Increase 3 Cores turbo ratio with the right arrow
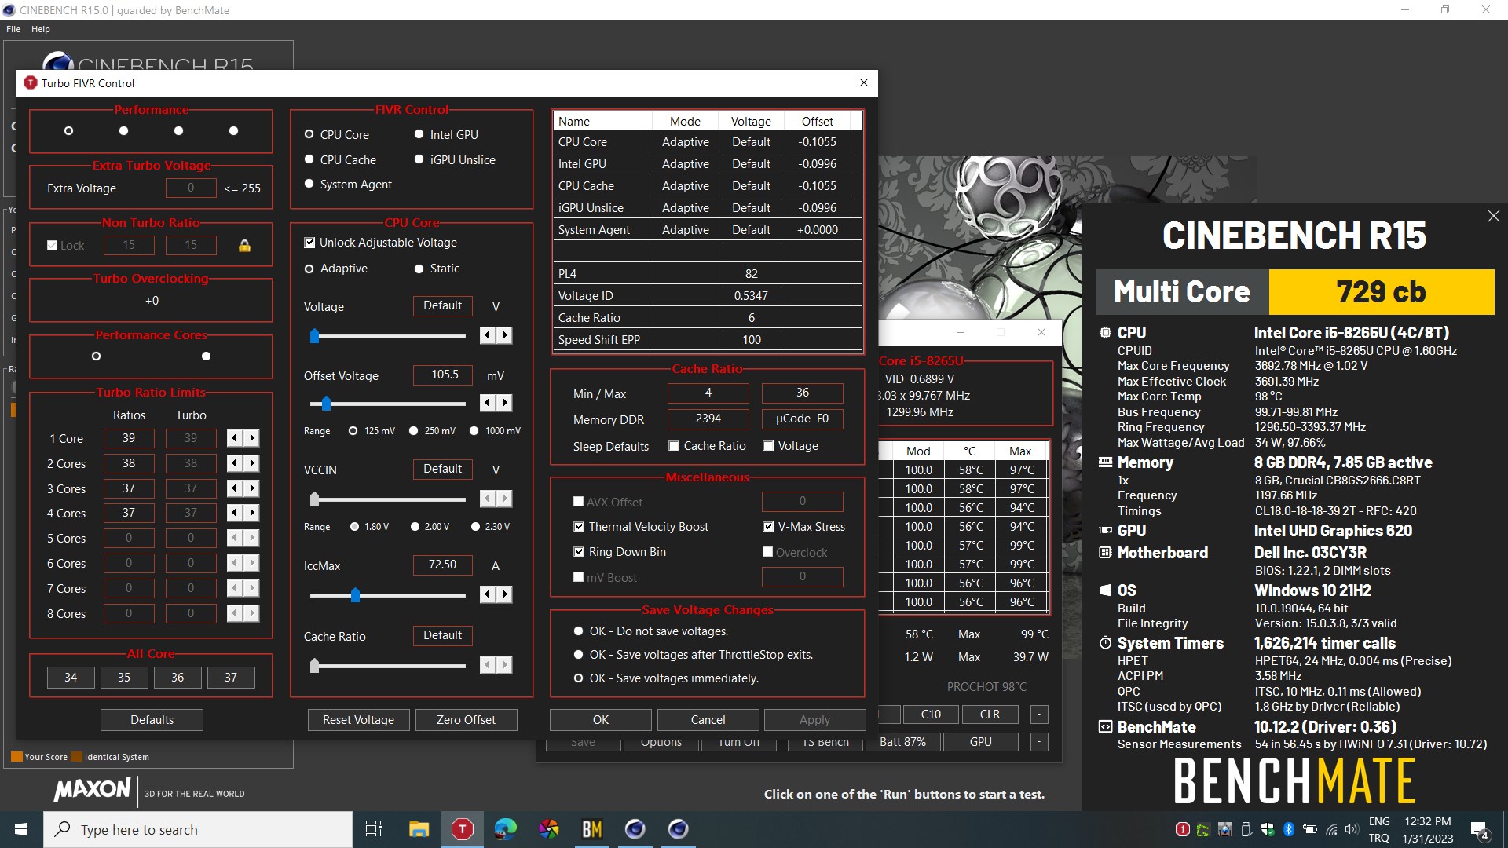 (x=251, y=488)
